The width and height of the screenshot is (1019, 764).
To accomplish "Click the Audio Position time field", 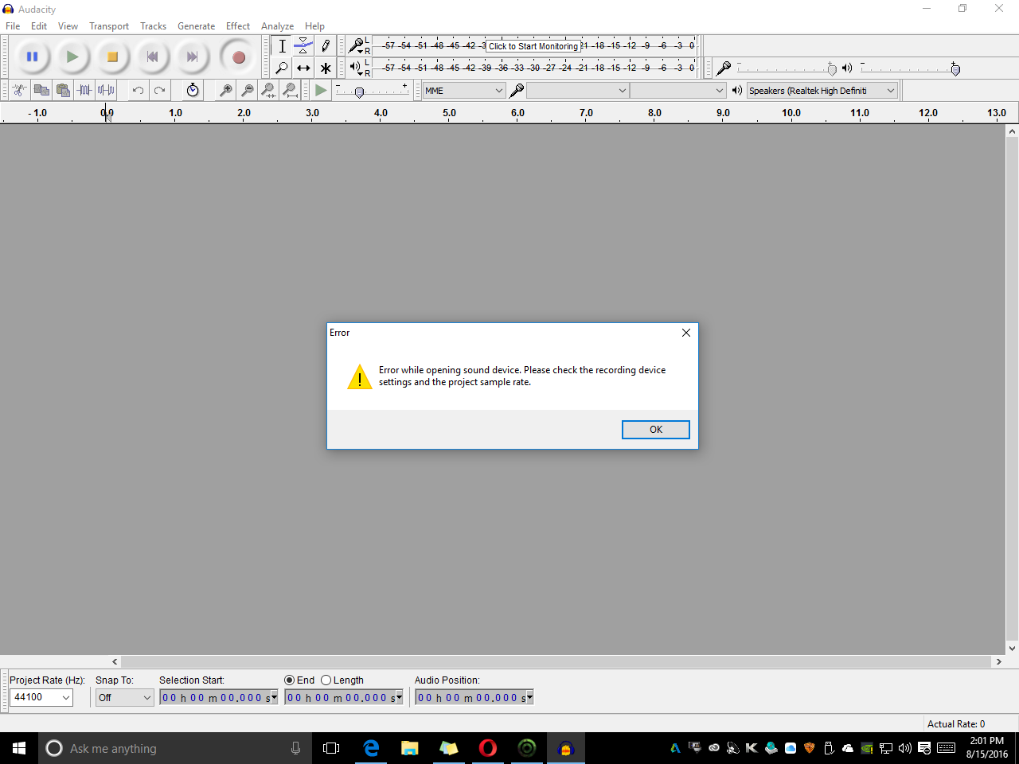I will click(474, 698).
